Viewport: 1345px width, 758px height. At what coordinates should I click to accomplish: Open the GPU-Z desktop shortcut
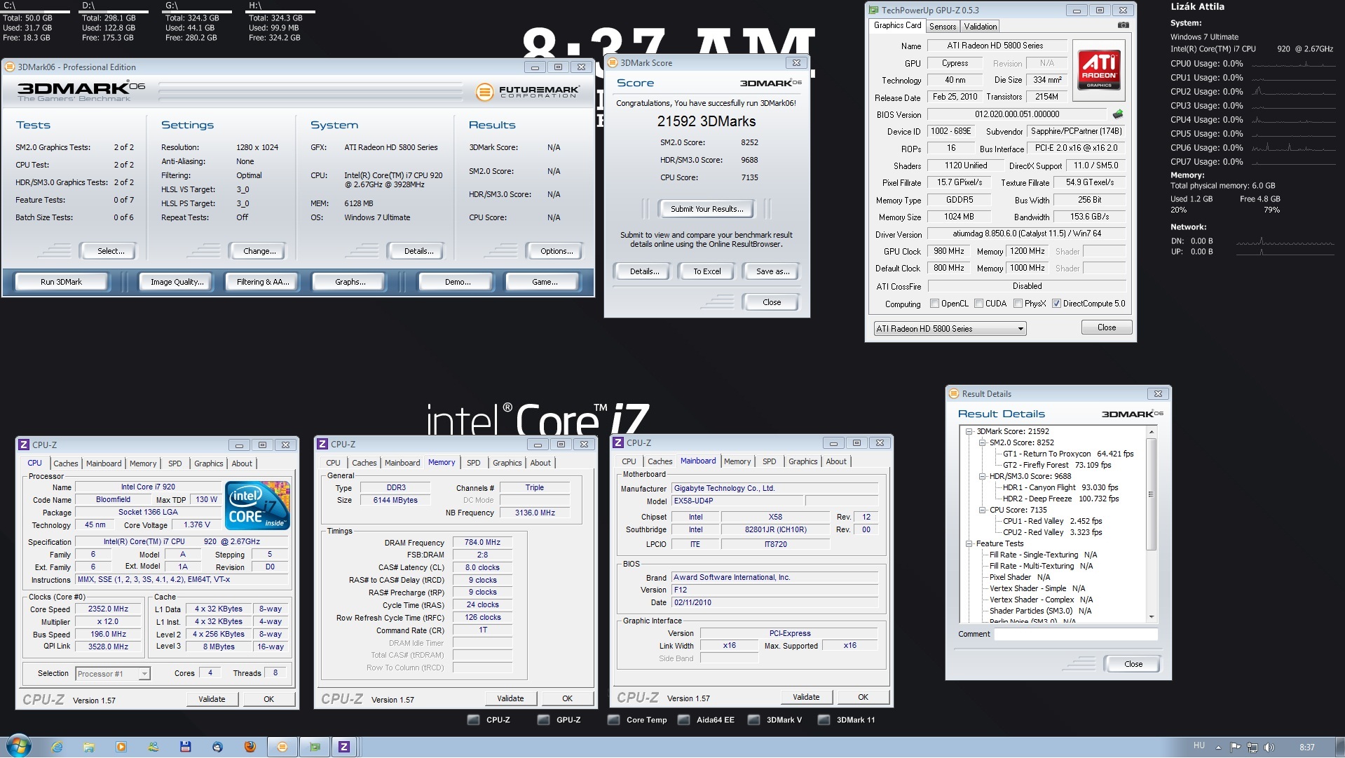[559, 720]
